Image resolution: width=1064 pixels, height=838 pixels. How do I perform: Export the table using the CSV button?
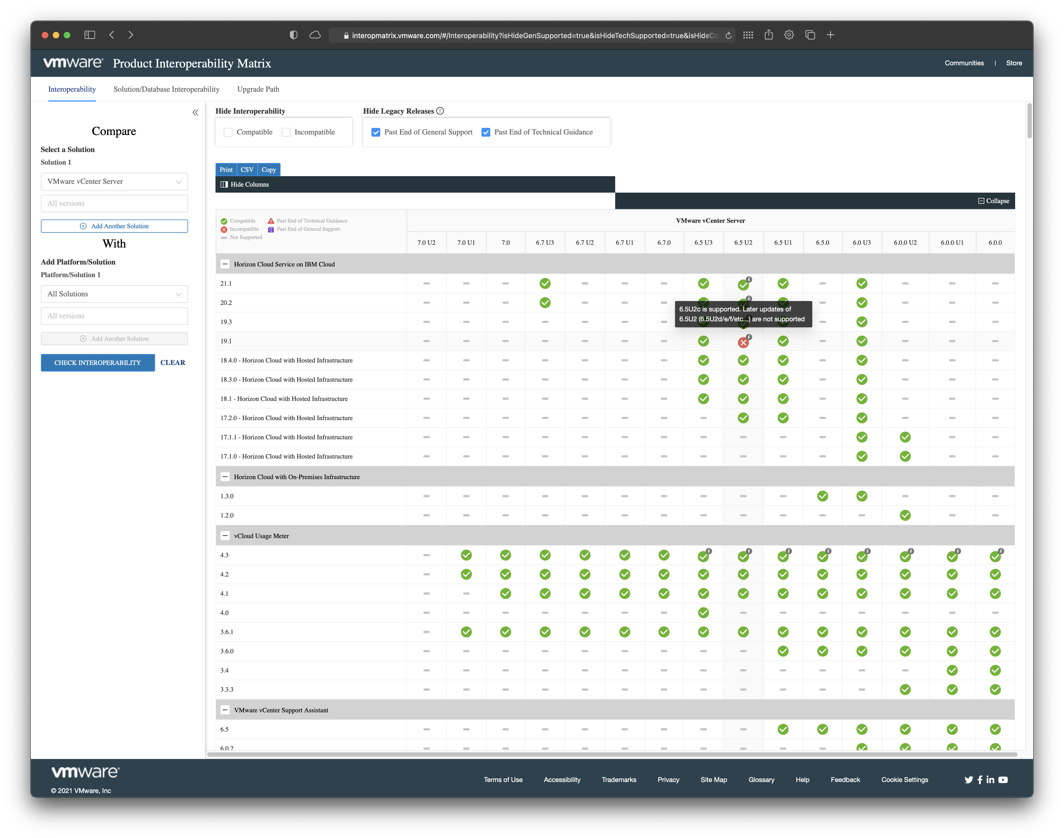tap(247, 169)
